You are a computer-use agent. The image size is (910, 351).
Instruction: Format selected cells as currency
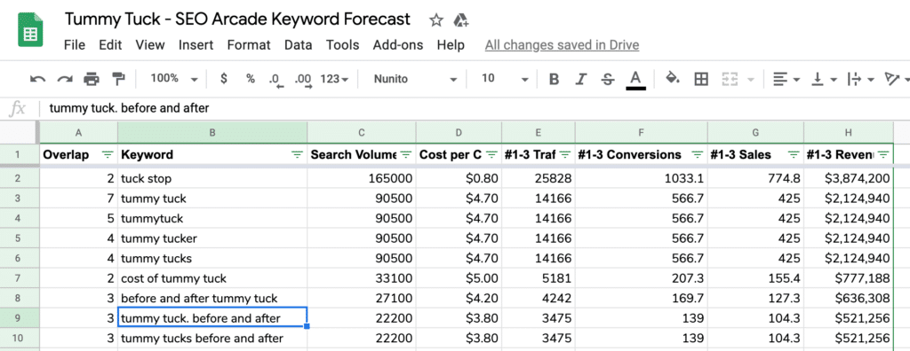[x=223, y=79]
